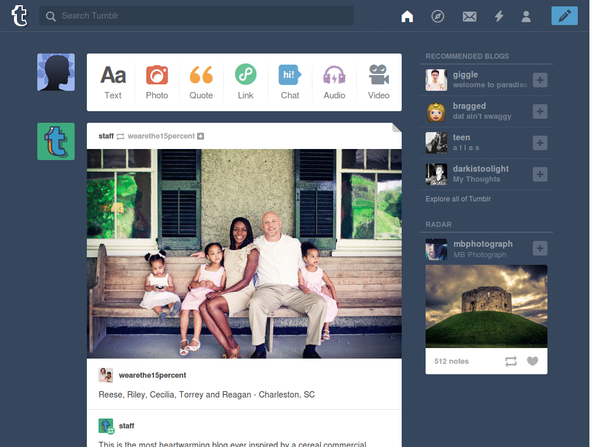Open the castle radar photo

point(486,306)
